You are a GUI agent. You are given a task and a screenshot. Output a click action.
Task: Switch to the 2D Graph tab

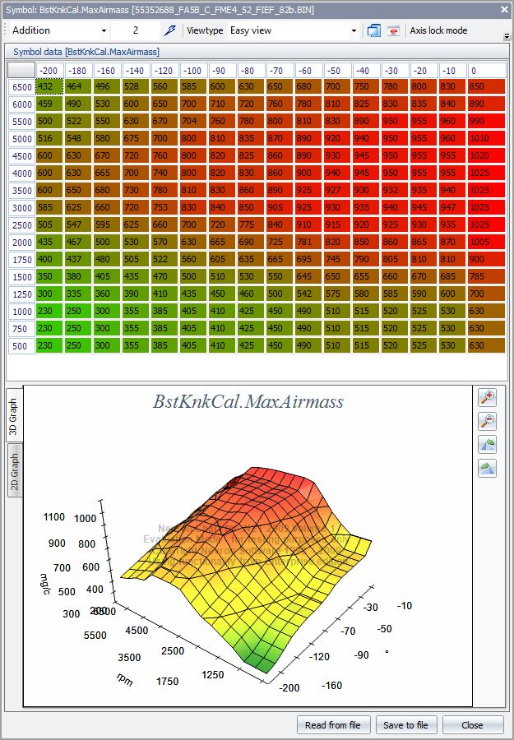pos(15,471)
